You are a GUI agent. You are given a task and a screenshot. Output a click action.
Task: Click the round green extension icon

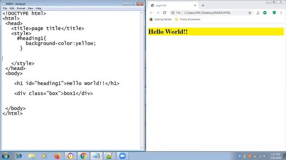coord(265,13)
